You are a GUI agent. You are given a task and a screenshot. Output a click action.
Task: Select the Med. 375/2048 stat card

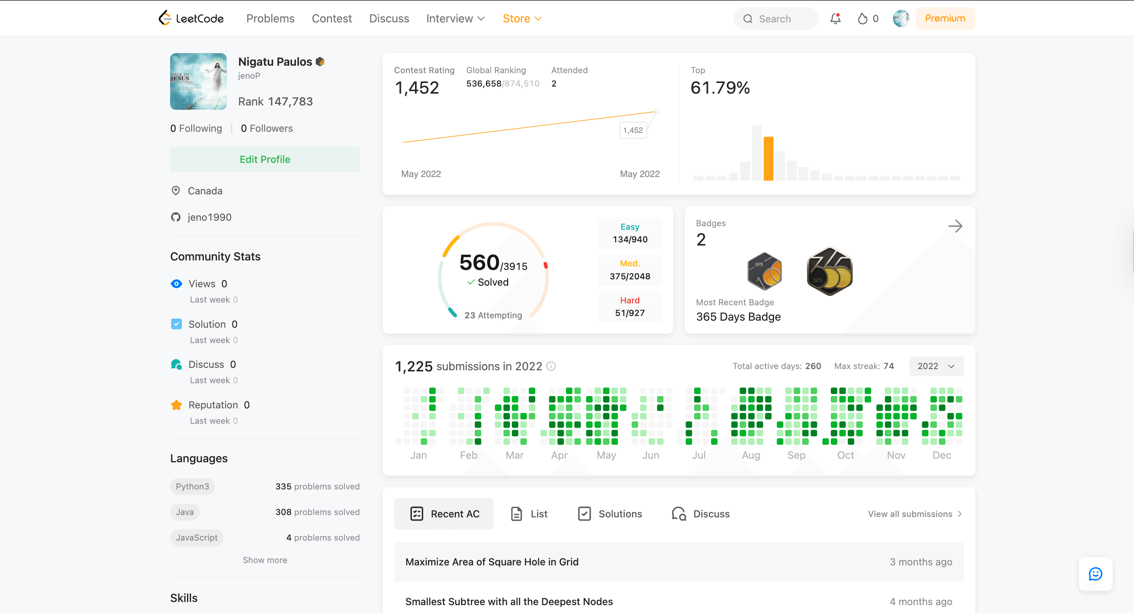[630, 270]
